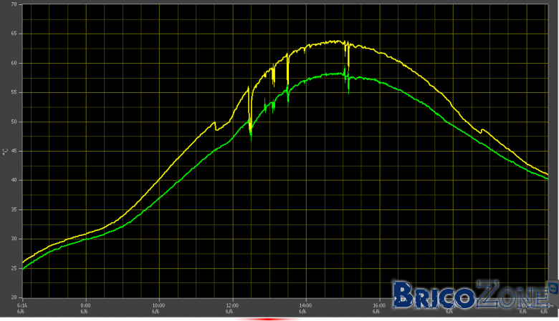Click the 20 value on the temperature axis
This screenshot has height=321, width=559.
pos(14,297)
